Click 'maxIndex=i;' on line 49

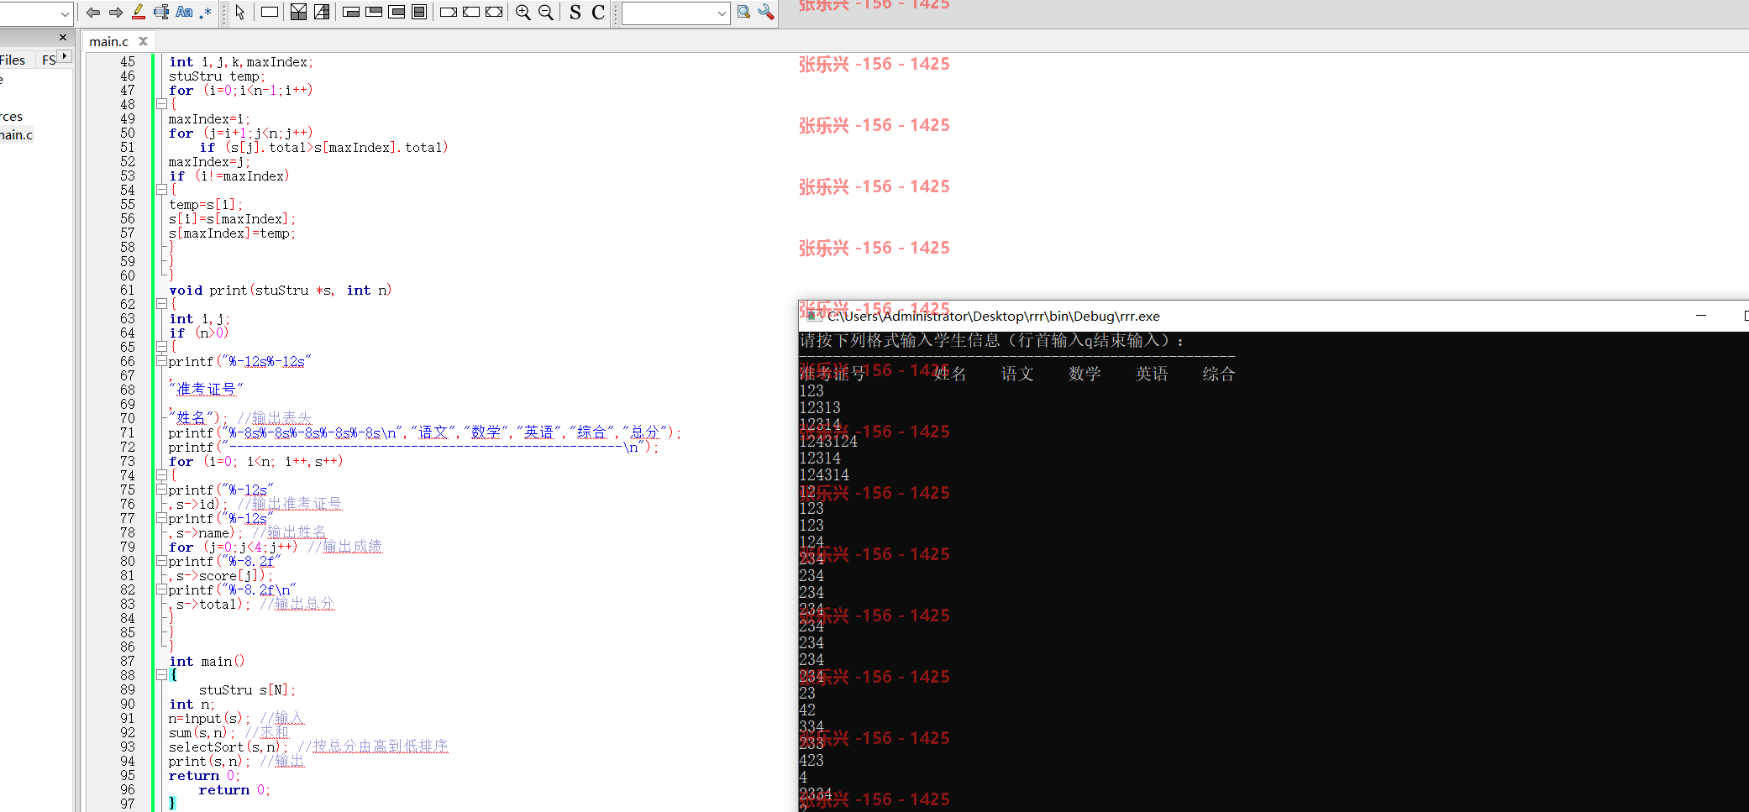pos(209,118)
